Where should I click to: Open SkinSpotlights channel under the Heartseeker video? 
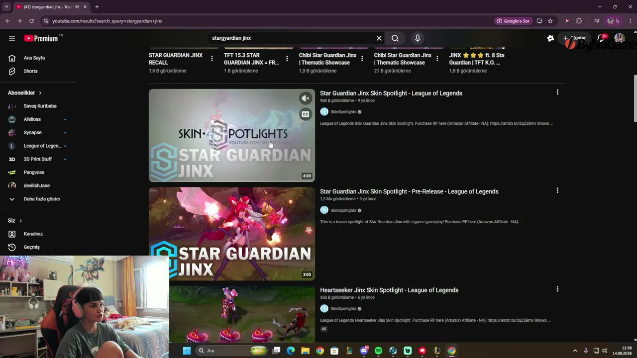point(343,309)
